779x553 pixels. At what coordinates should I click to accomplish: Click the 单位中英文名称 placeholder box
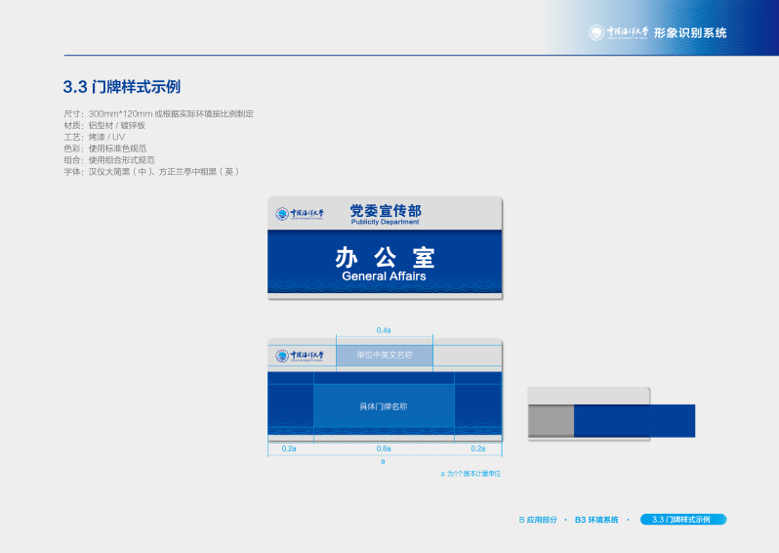coord(385,355)
